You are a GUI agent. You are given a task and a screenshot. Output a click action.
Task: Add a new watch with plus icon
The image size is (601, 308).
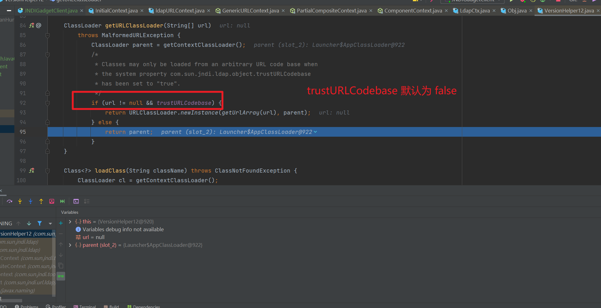tap(61, 223)
